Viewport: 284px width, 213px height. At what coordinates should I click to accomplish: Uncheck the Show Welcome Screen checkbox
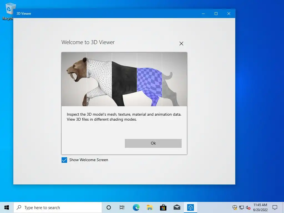[x=64, y=160]
